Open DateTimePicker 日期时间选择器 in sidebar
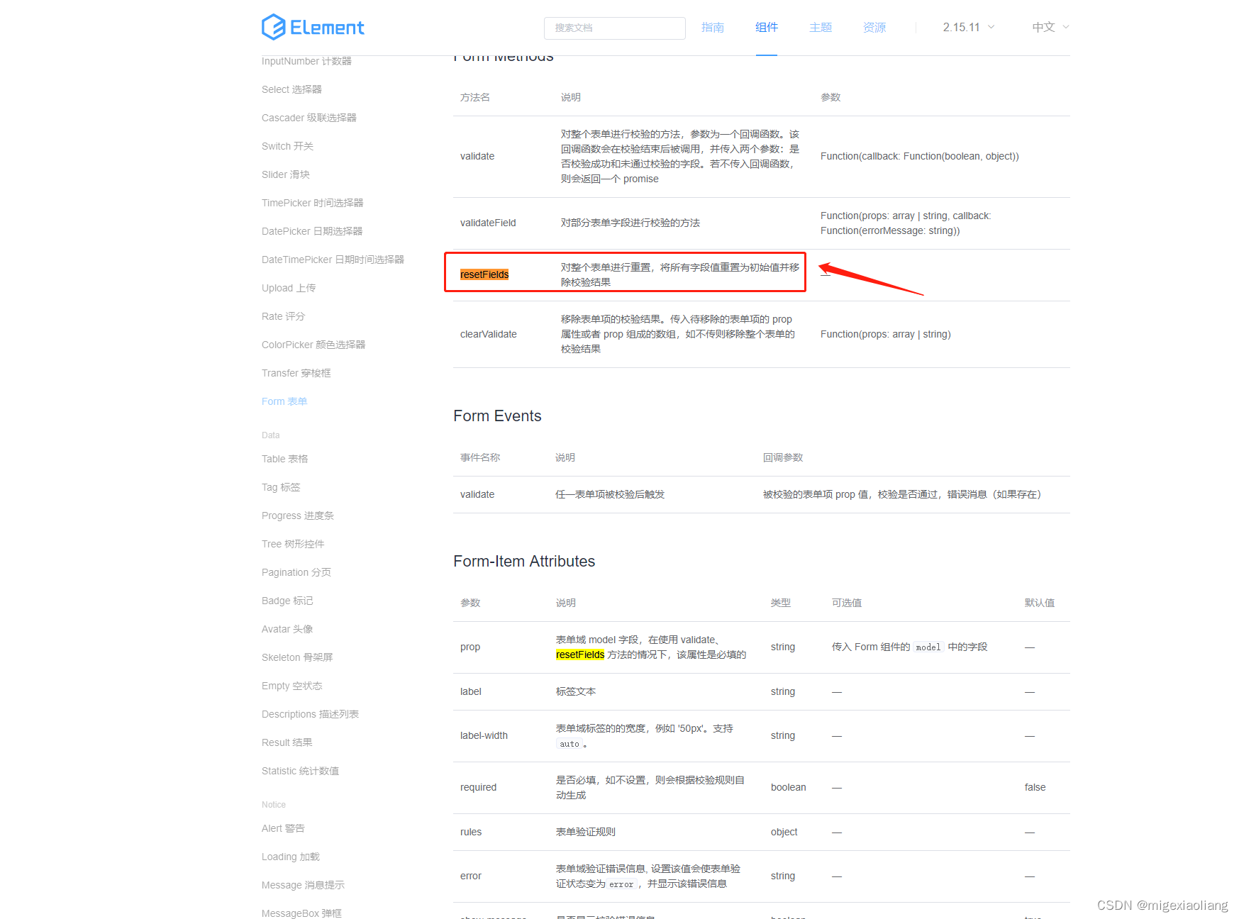The width and height of the screenshot is (1239, 919). (x=333, y=260)
